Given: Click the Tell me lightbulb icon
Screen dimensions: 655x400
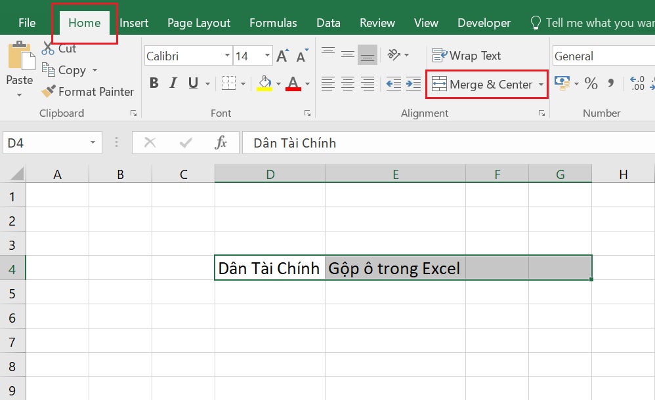Looking at the screenshot, I should coord(536,23).
